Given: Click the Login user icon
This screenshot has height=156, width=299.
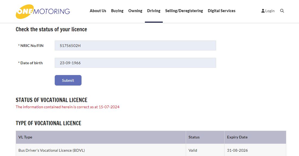Looking at the screenshot, I should pos(263,11).
